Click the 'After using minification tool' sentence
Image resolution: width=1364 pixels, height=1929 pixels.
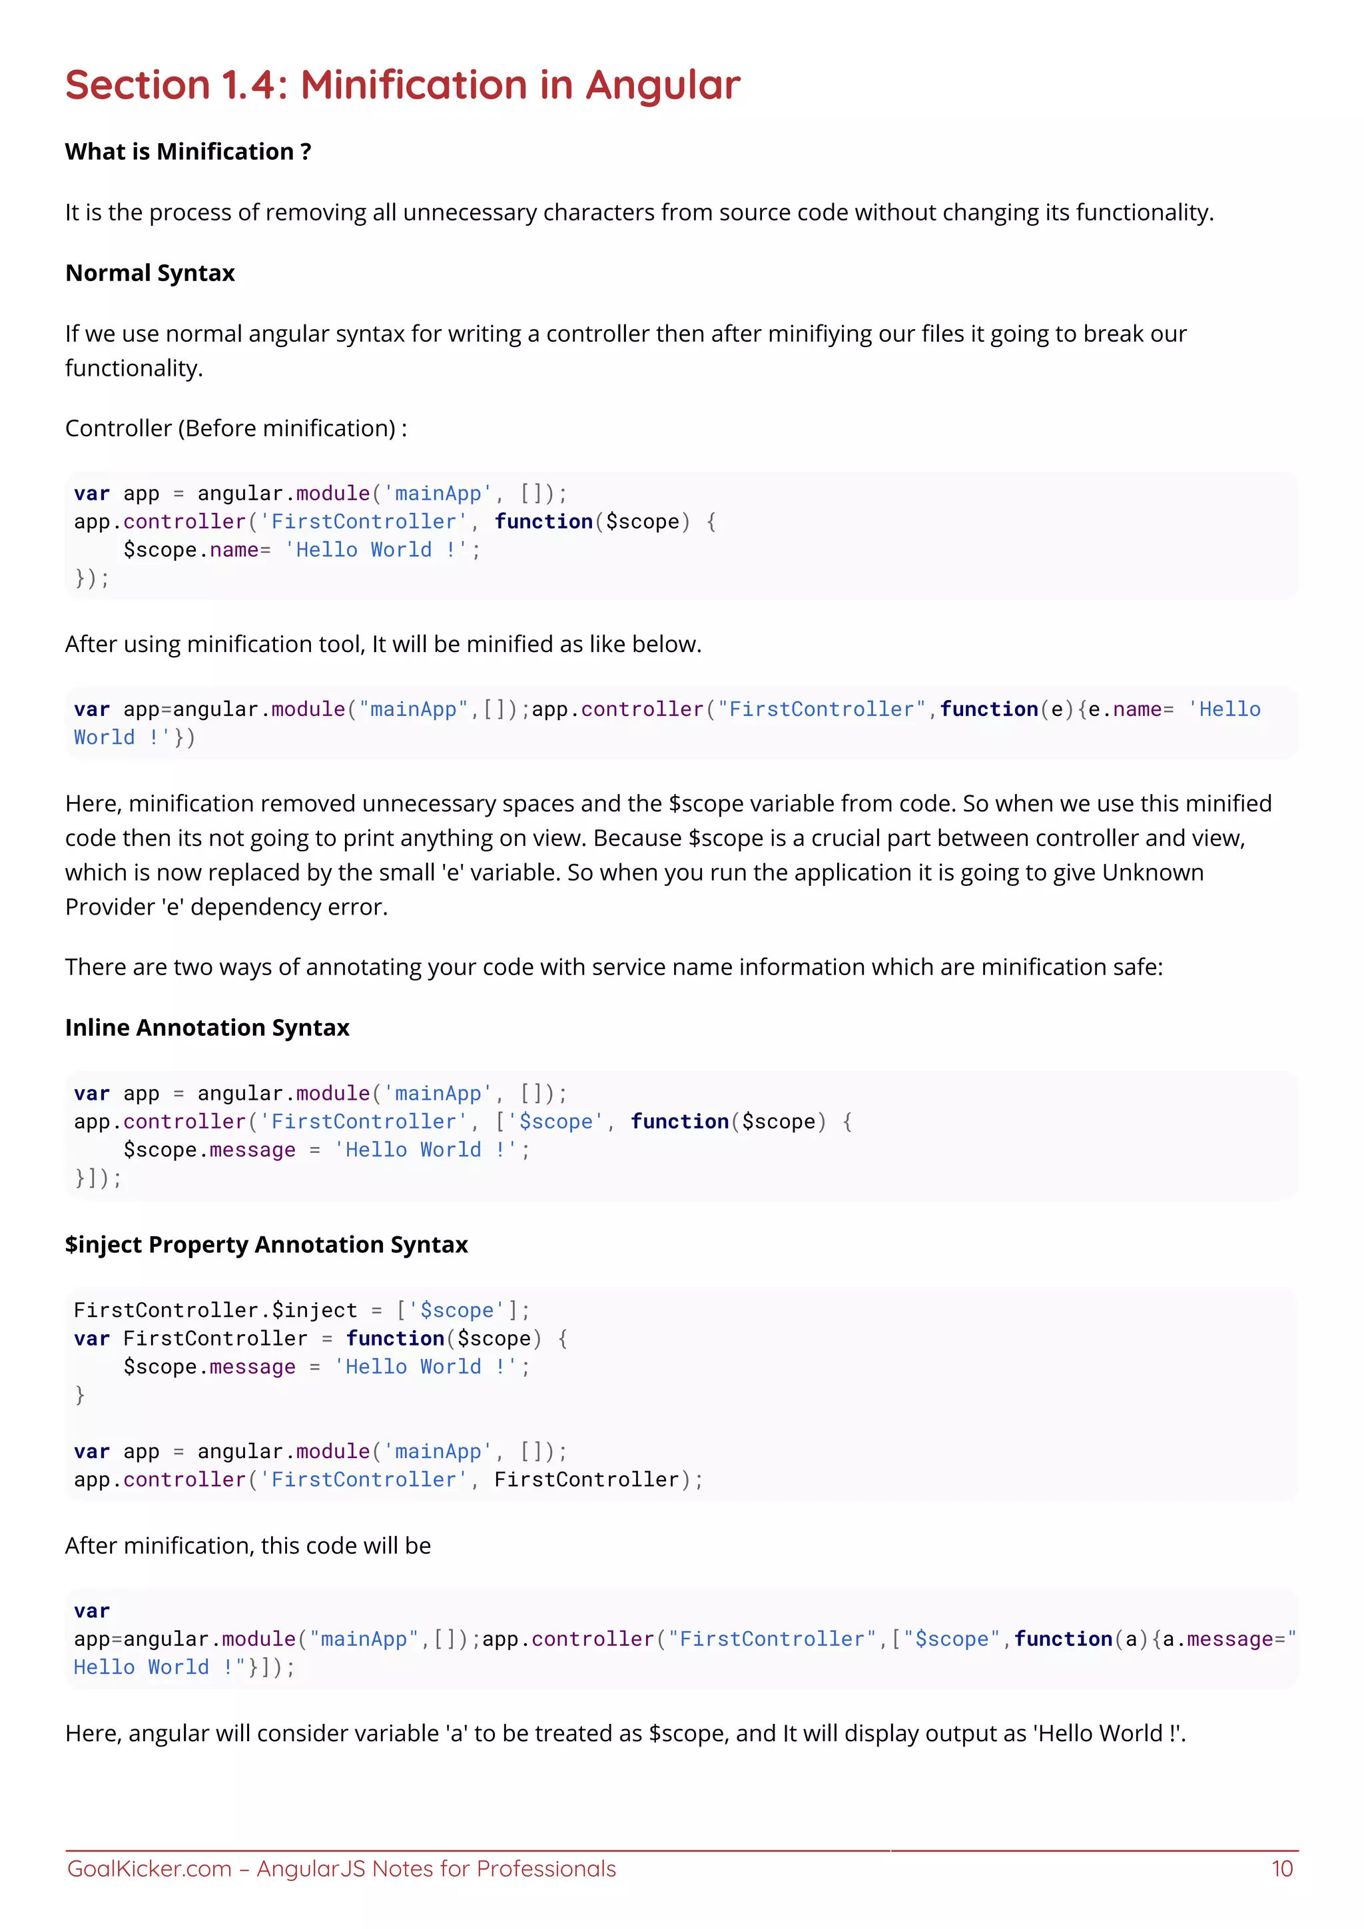[383, 644]
